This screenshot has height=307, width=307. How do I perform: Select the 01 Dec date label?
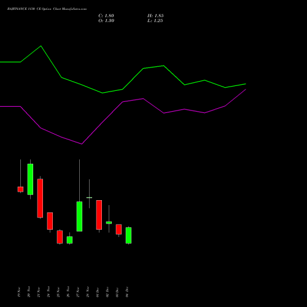point(98,292)
